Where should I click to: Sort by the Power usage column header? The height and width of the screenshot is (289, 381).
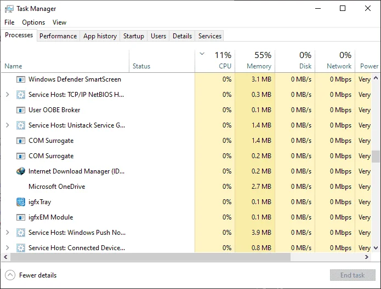click(368, 61)
